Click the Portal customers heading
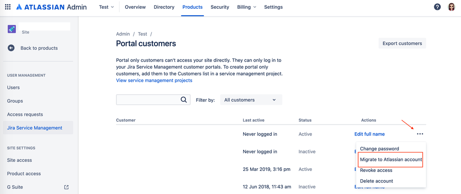This screenshot has height=194, width=461. tap(146, 44)
